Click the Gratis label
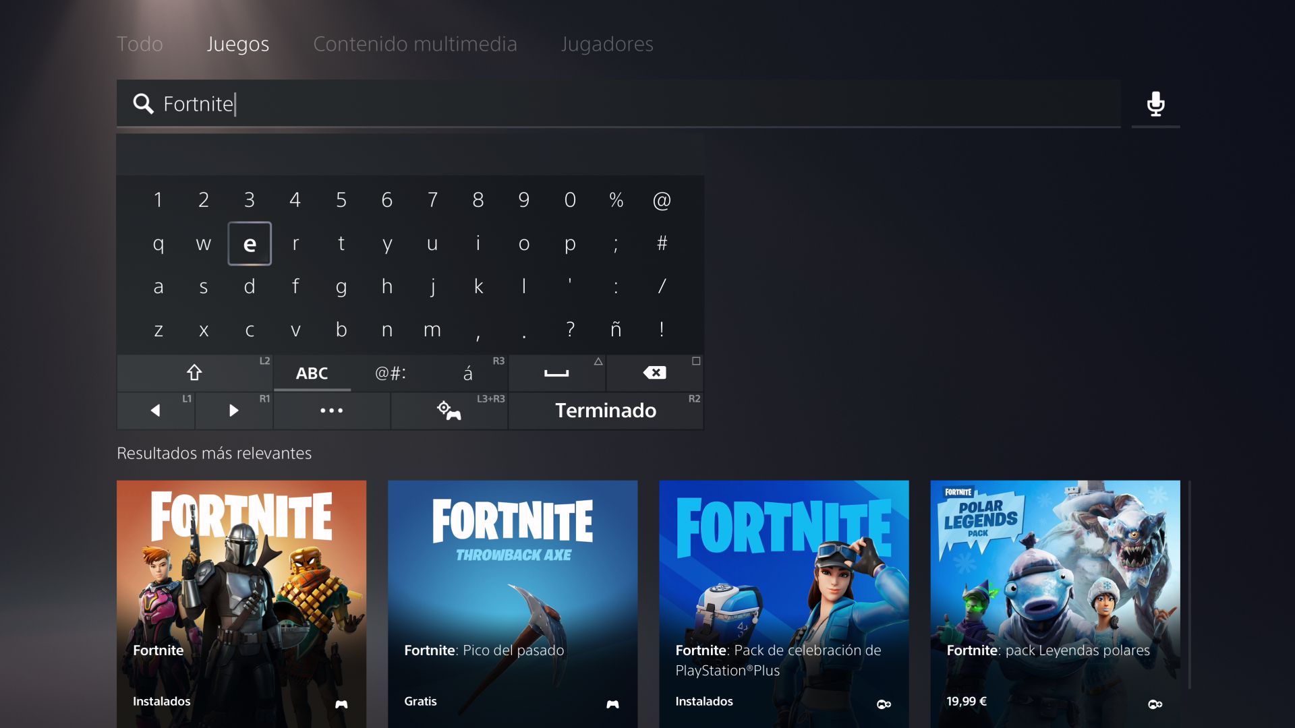 pyautogui.click(x=420, y=702)
